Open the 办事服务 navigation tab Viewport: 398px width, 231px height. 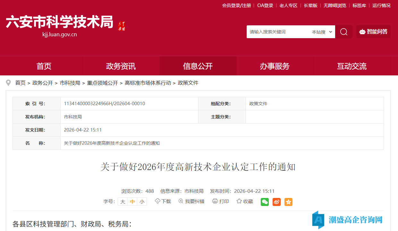coord(275,66)
